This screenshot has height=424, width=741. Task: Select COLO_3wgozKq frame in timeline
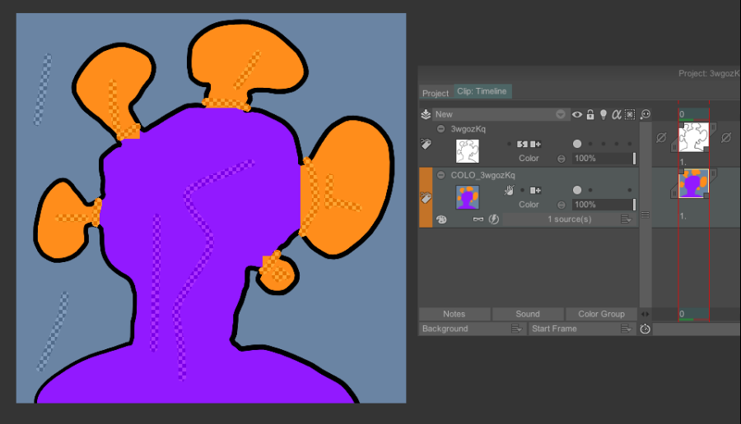click(694, 183)
